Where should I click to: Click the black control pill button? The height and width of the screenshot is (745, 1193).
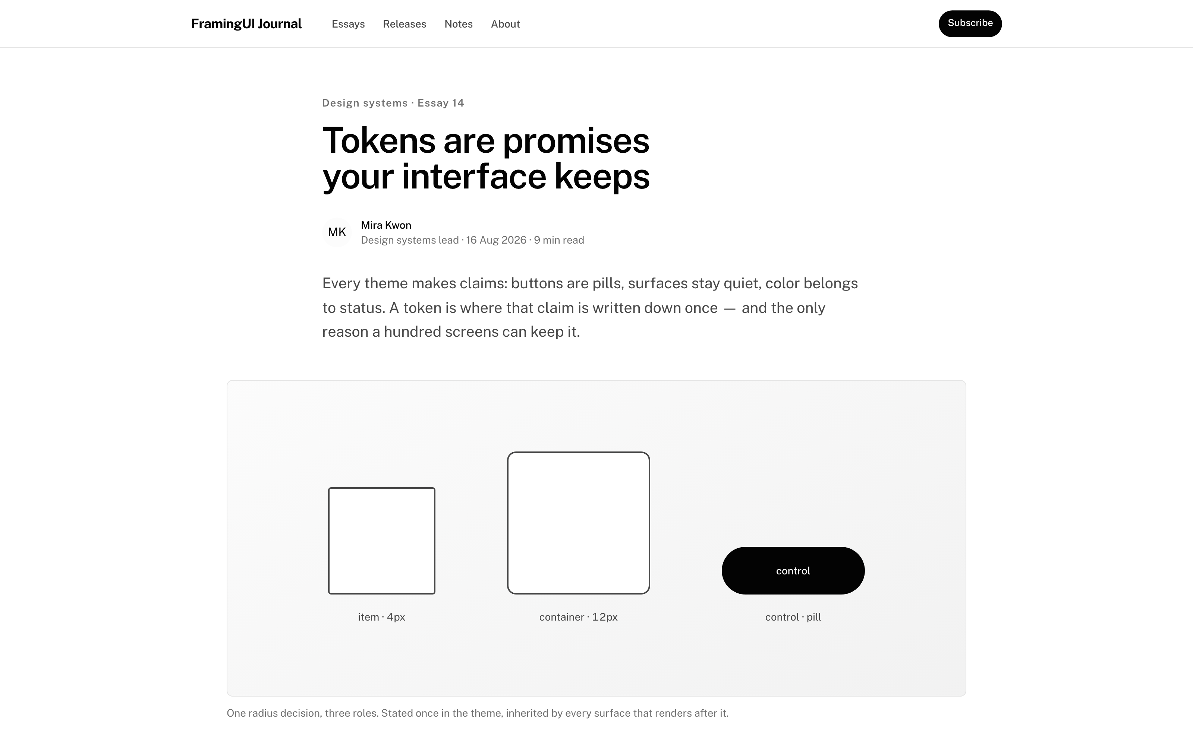[793, 571]
